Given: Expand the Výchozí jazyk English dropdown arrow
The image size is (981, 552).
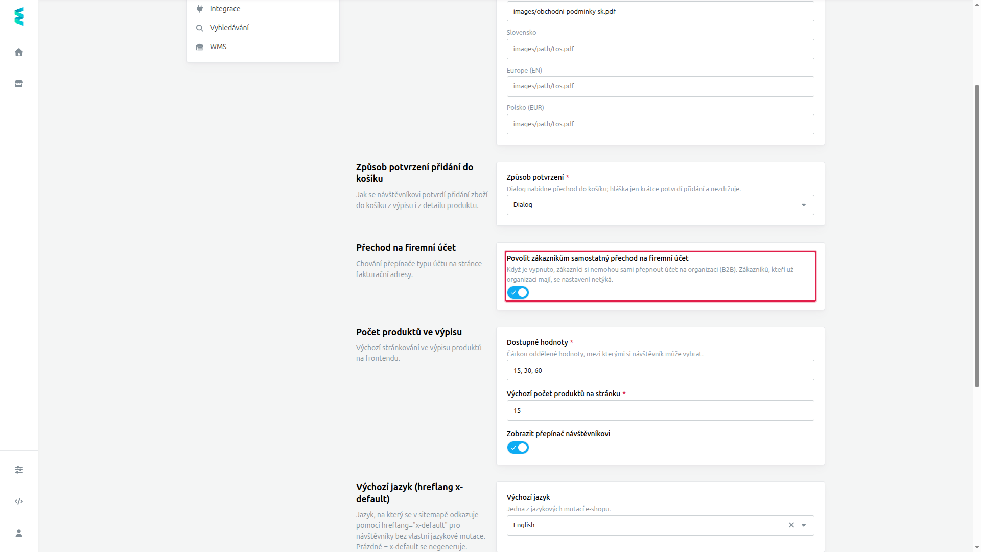Looking at the screenshot, I should click(804, 525).
